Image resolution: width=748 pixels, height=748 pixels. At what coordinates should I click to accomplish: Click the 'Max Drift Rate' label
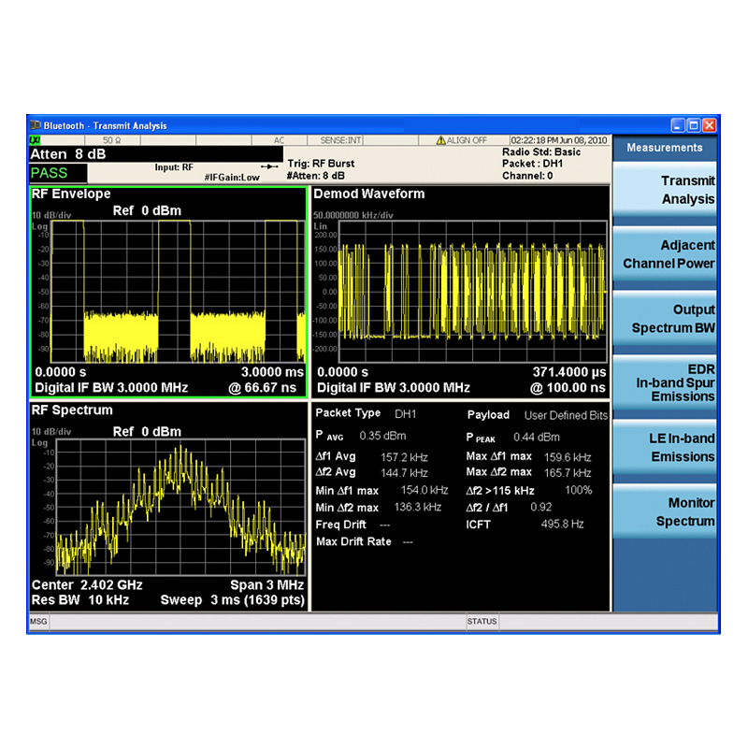[x=353, y=541]
